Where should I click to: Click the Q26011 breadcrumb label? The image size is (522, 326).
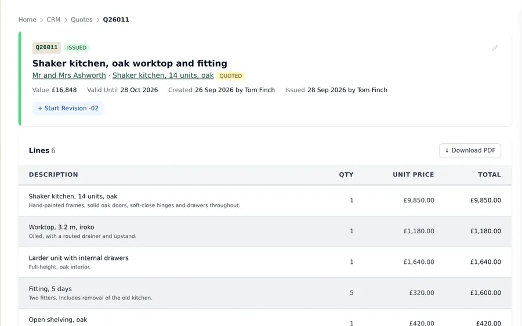116,20
